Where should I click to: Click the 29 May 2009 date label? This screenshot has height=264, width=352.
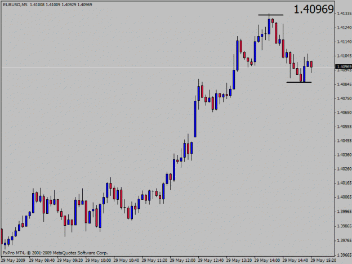coord(14,261)
